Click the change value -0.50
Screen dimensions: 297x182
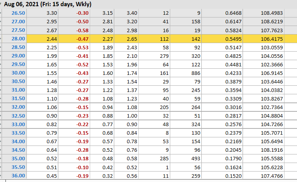82,22
